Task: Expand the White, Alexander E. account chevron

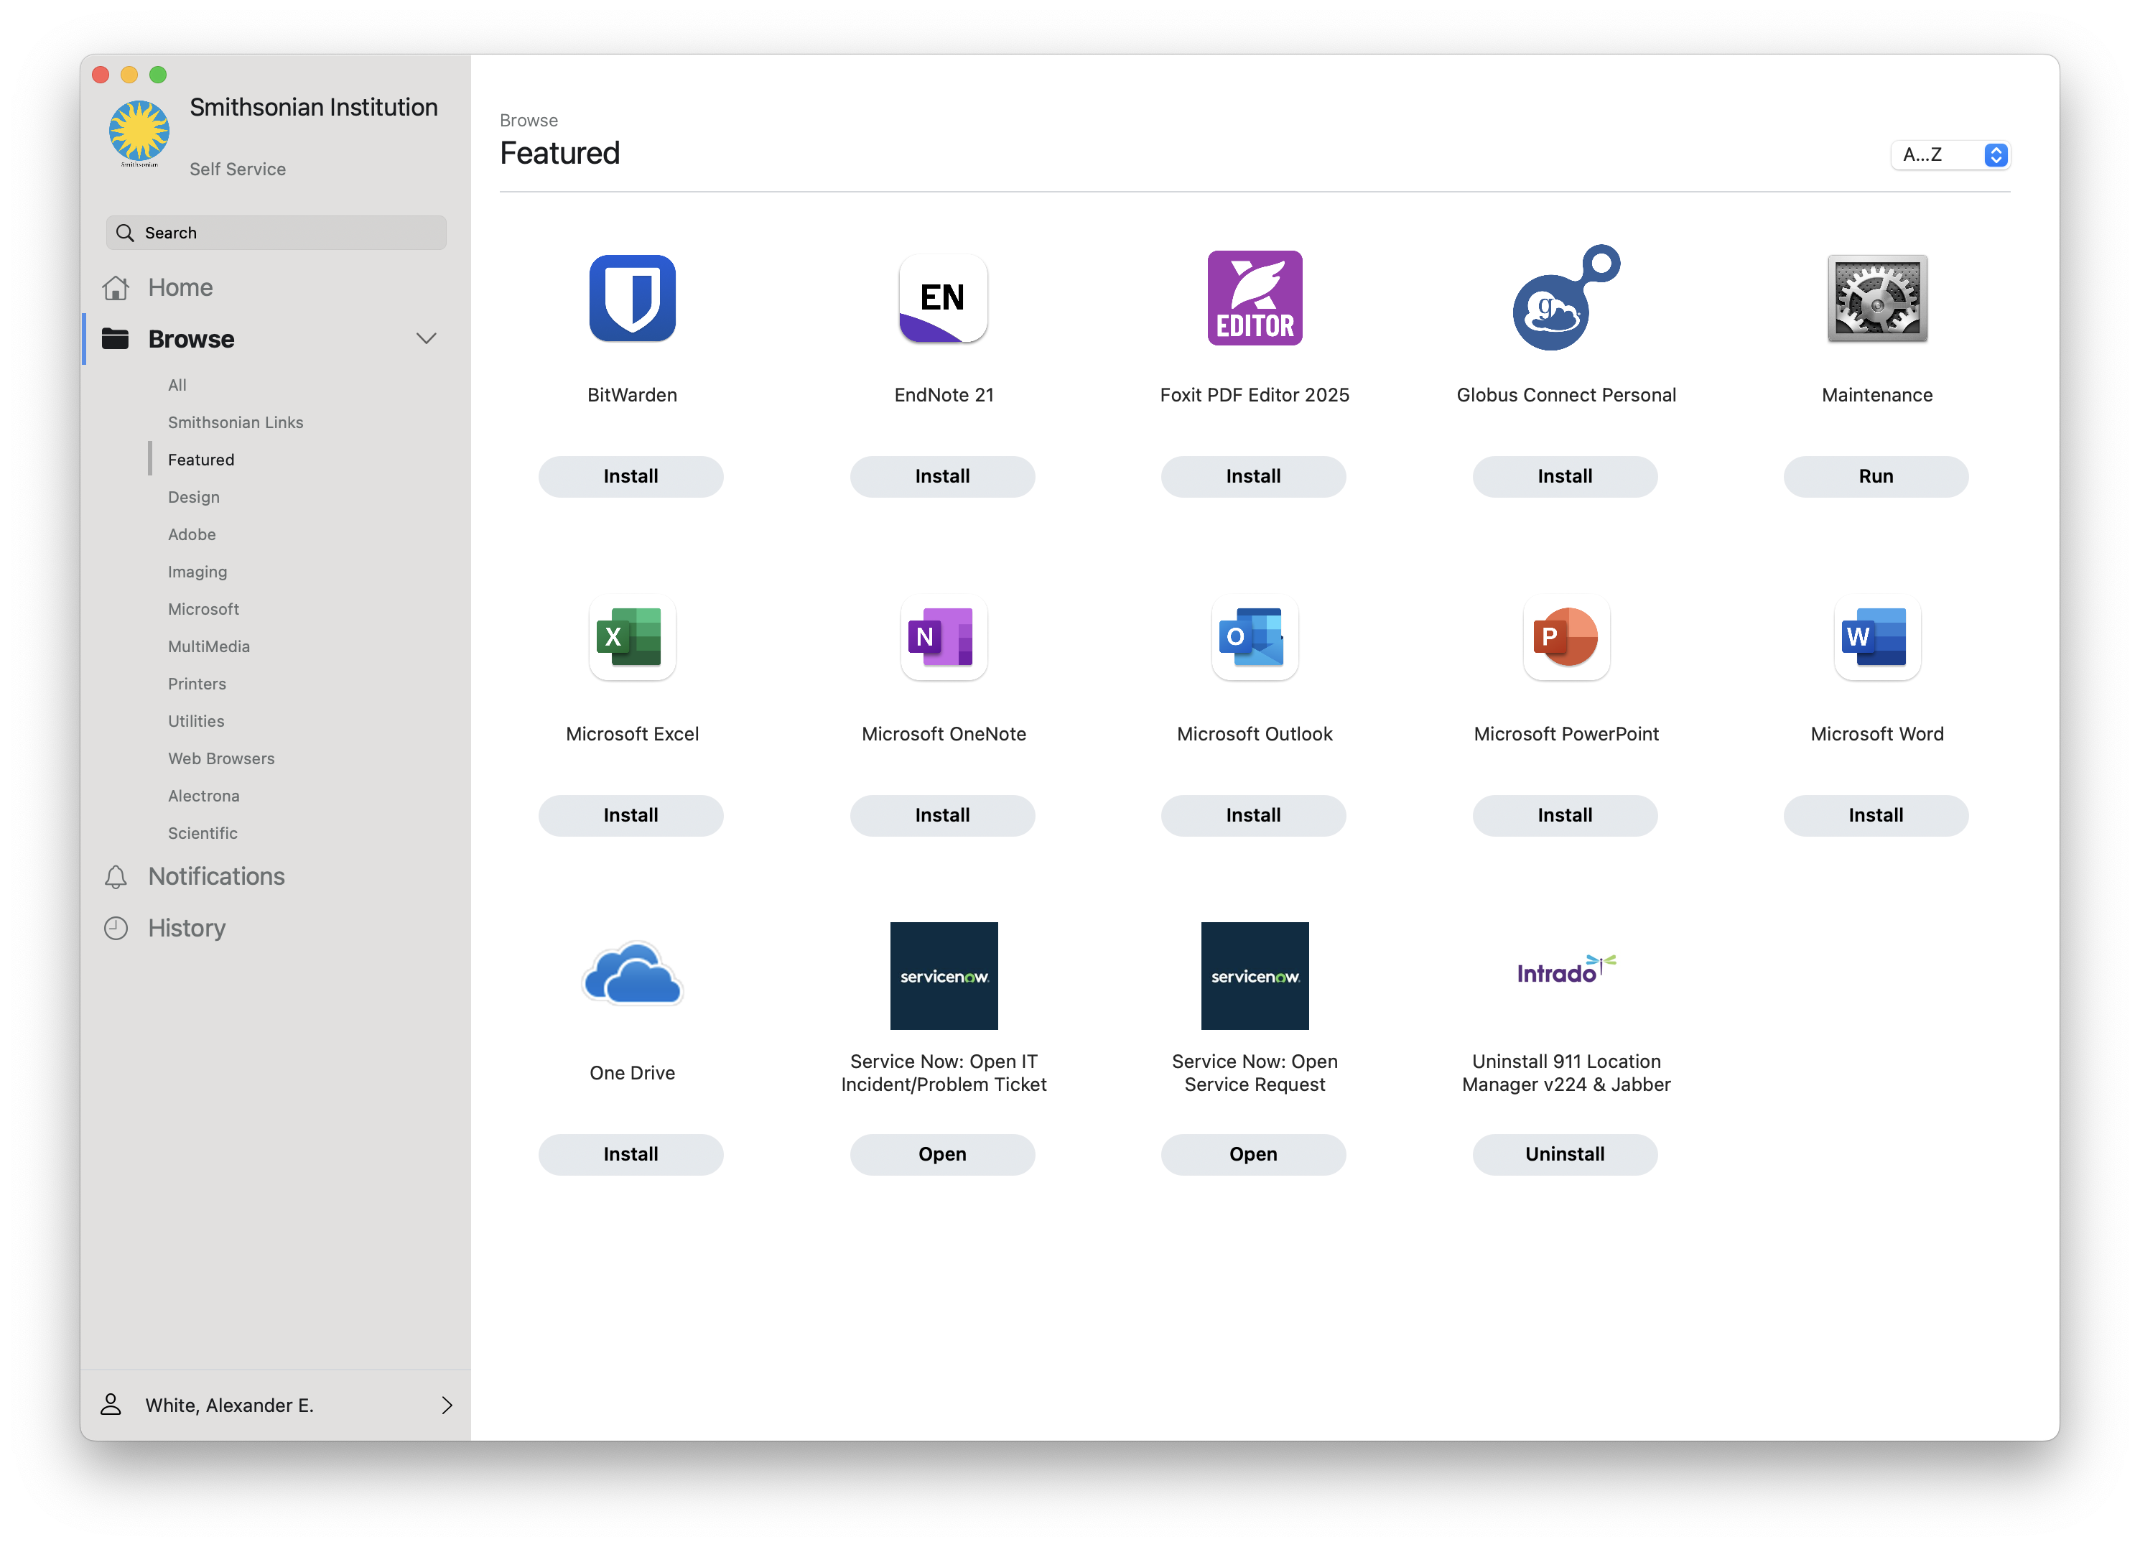Action: (x=446, y=1405)
